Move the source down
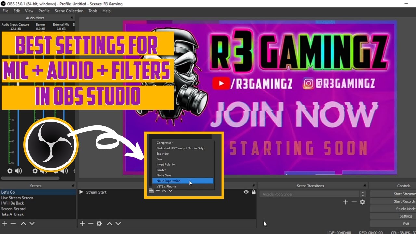Image resolution: width=416 pixels, height=234 pixels. (x=118, y=223)
